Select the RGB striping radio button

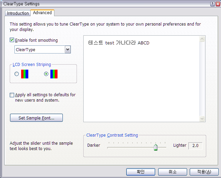coord(17,74)
